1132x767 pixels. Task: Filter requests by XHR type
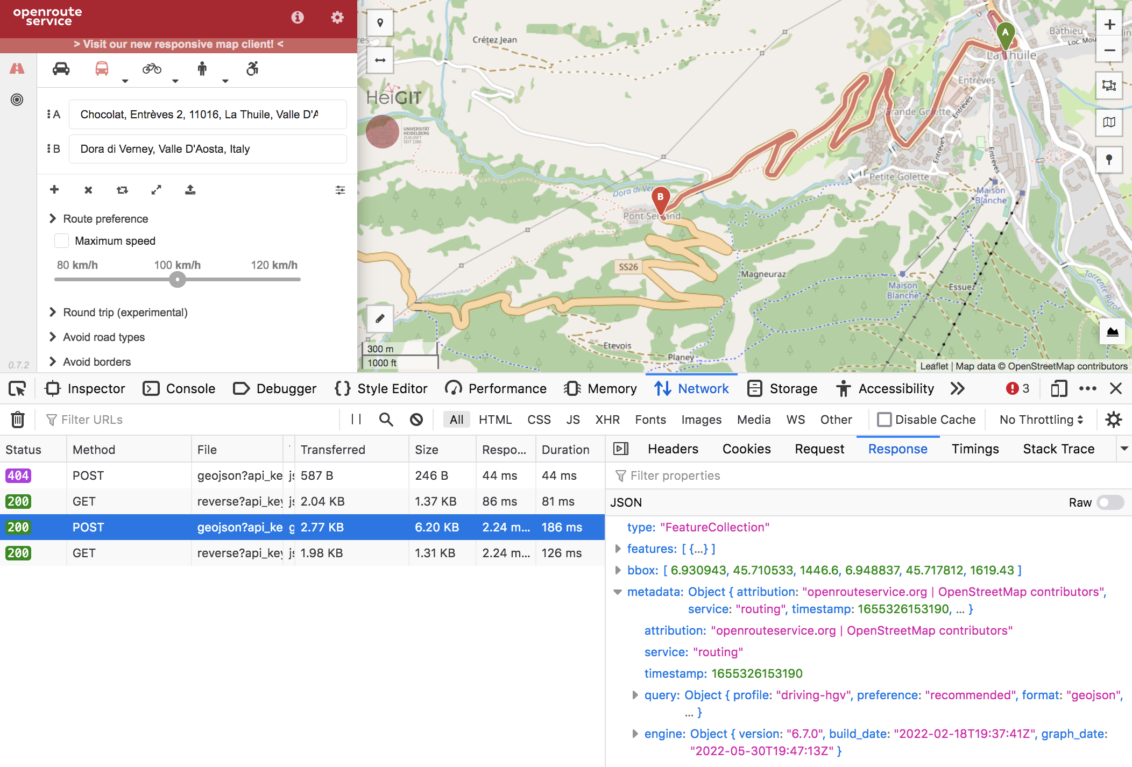pos(607,420)
